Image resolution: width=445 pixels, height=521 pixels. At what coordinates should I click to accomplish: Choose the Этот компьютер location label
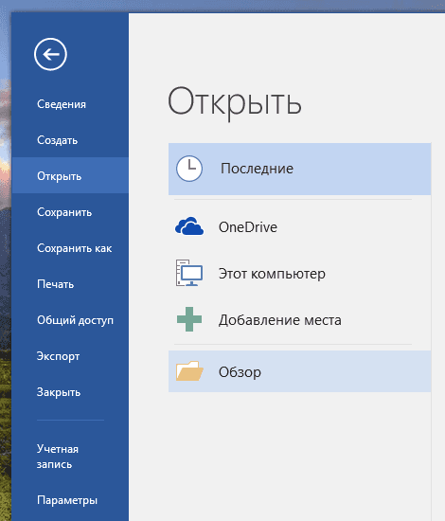point(272,274)
